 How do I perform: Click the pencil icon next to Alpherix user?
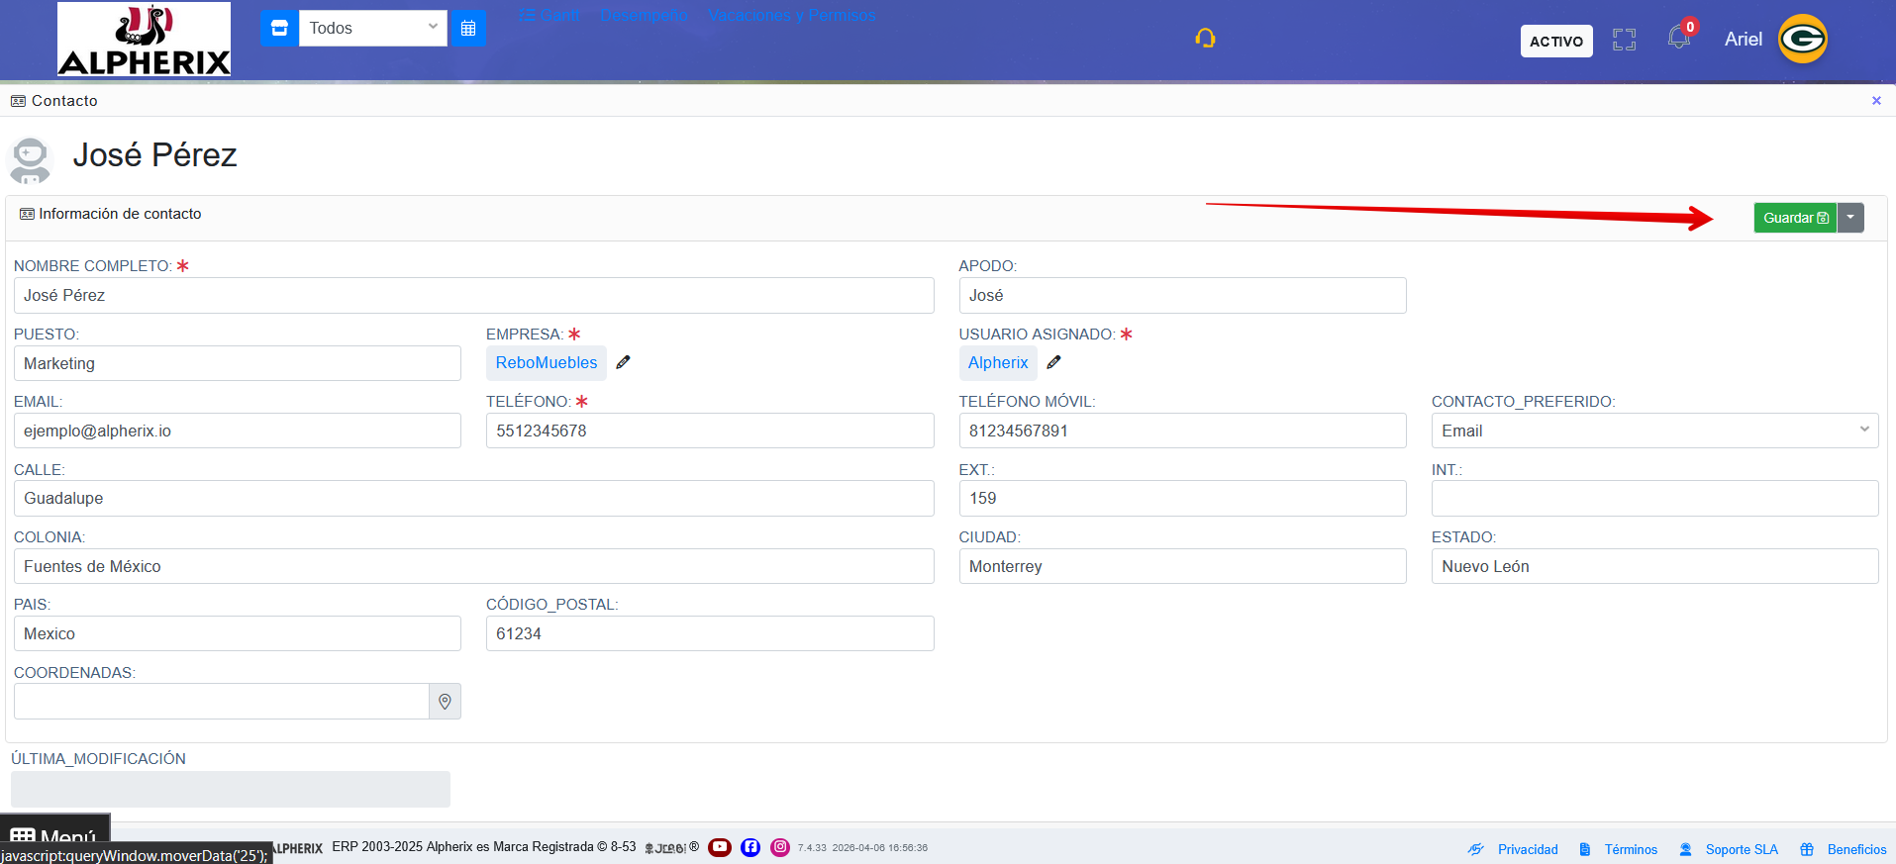[x=1053, y=362]
